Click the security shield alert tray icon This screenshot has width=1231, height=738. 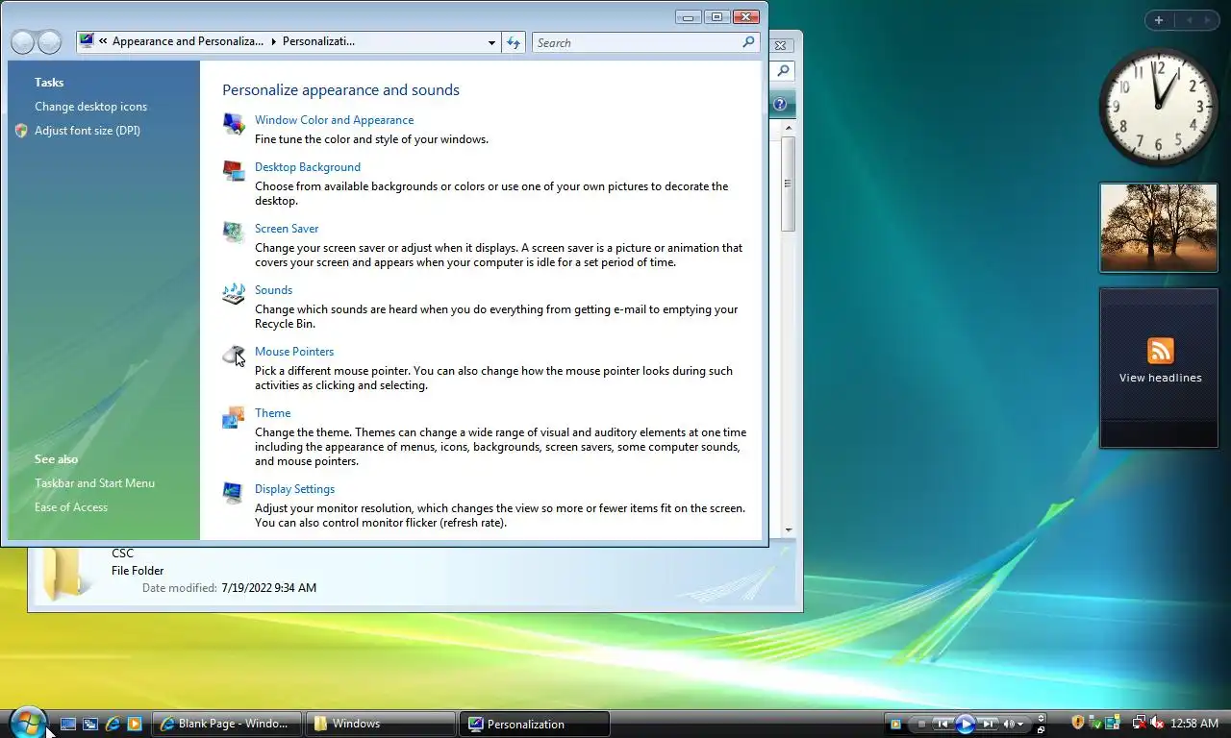pyautogui.click(x=1078, y=723)
